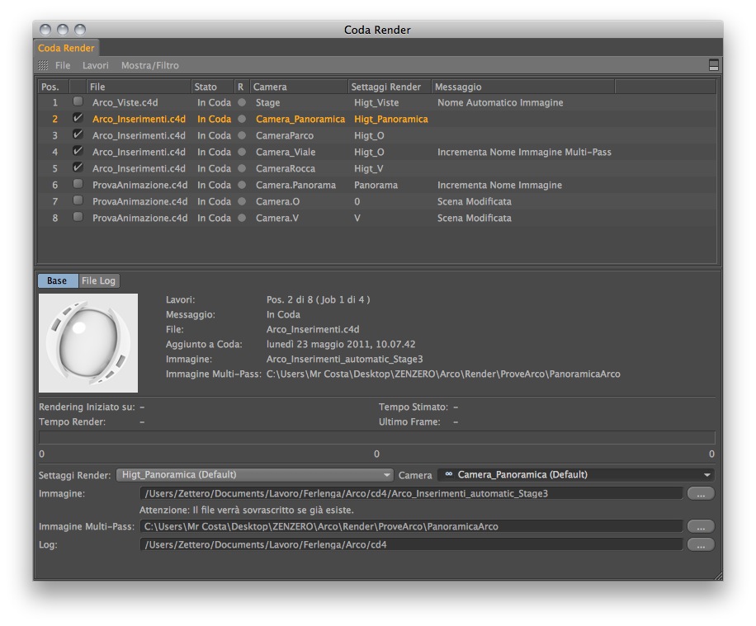Open the Lavori menu

tap(96, 65)
